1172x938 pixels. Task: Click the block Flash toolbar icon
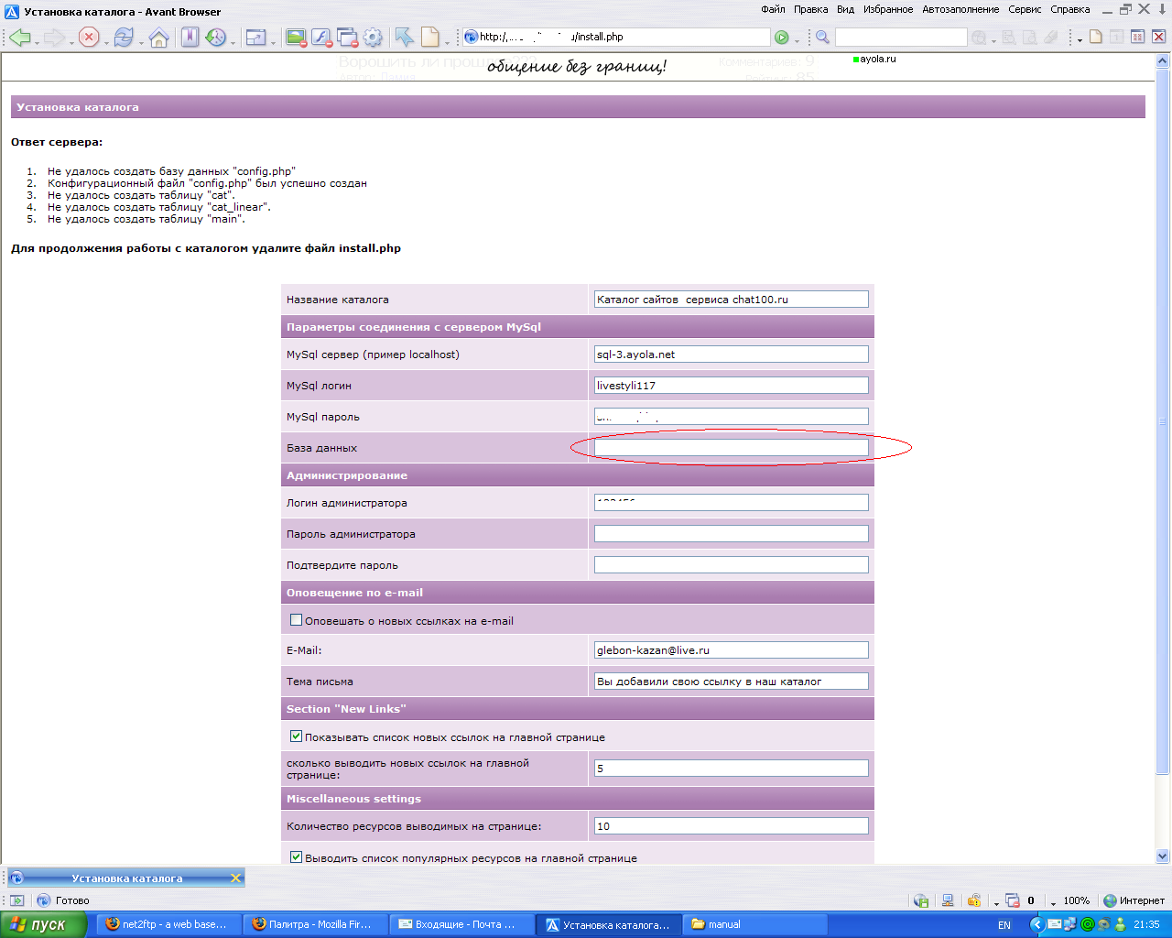321,38
